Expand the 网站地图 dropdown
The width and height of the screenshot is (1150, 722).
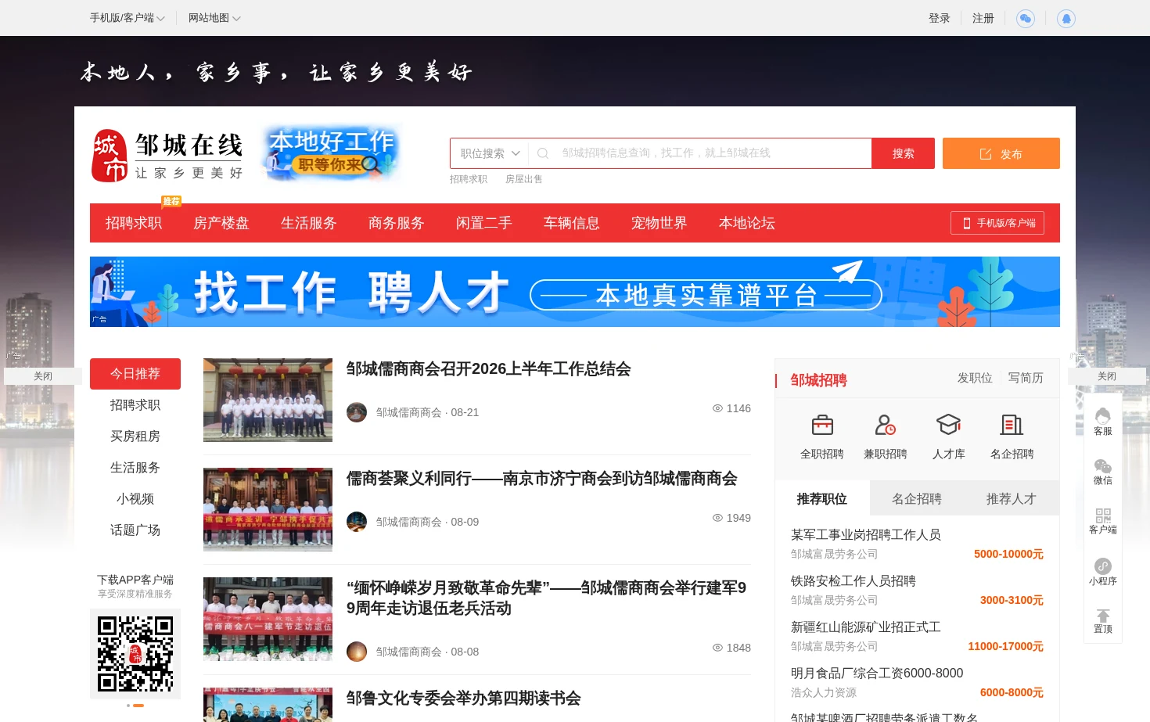coord(214,18)
